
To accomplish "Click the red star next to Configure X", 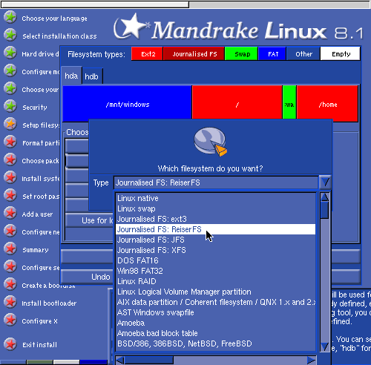I will pyautogui.click(x=10, y=320).
